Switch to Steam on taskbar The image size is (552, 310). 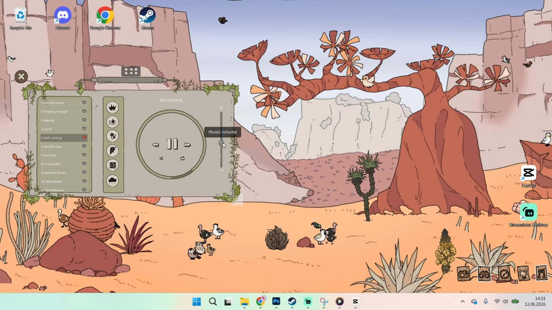tap(292, 302)
